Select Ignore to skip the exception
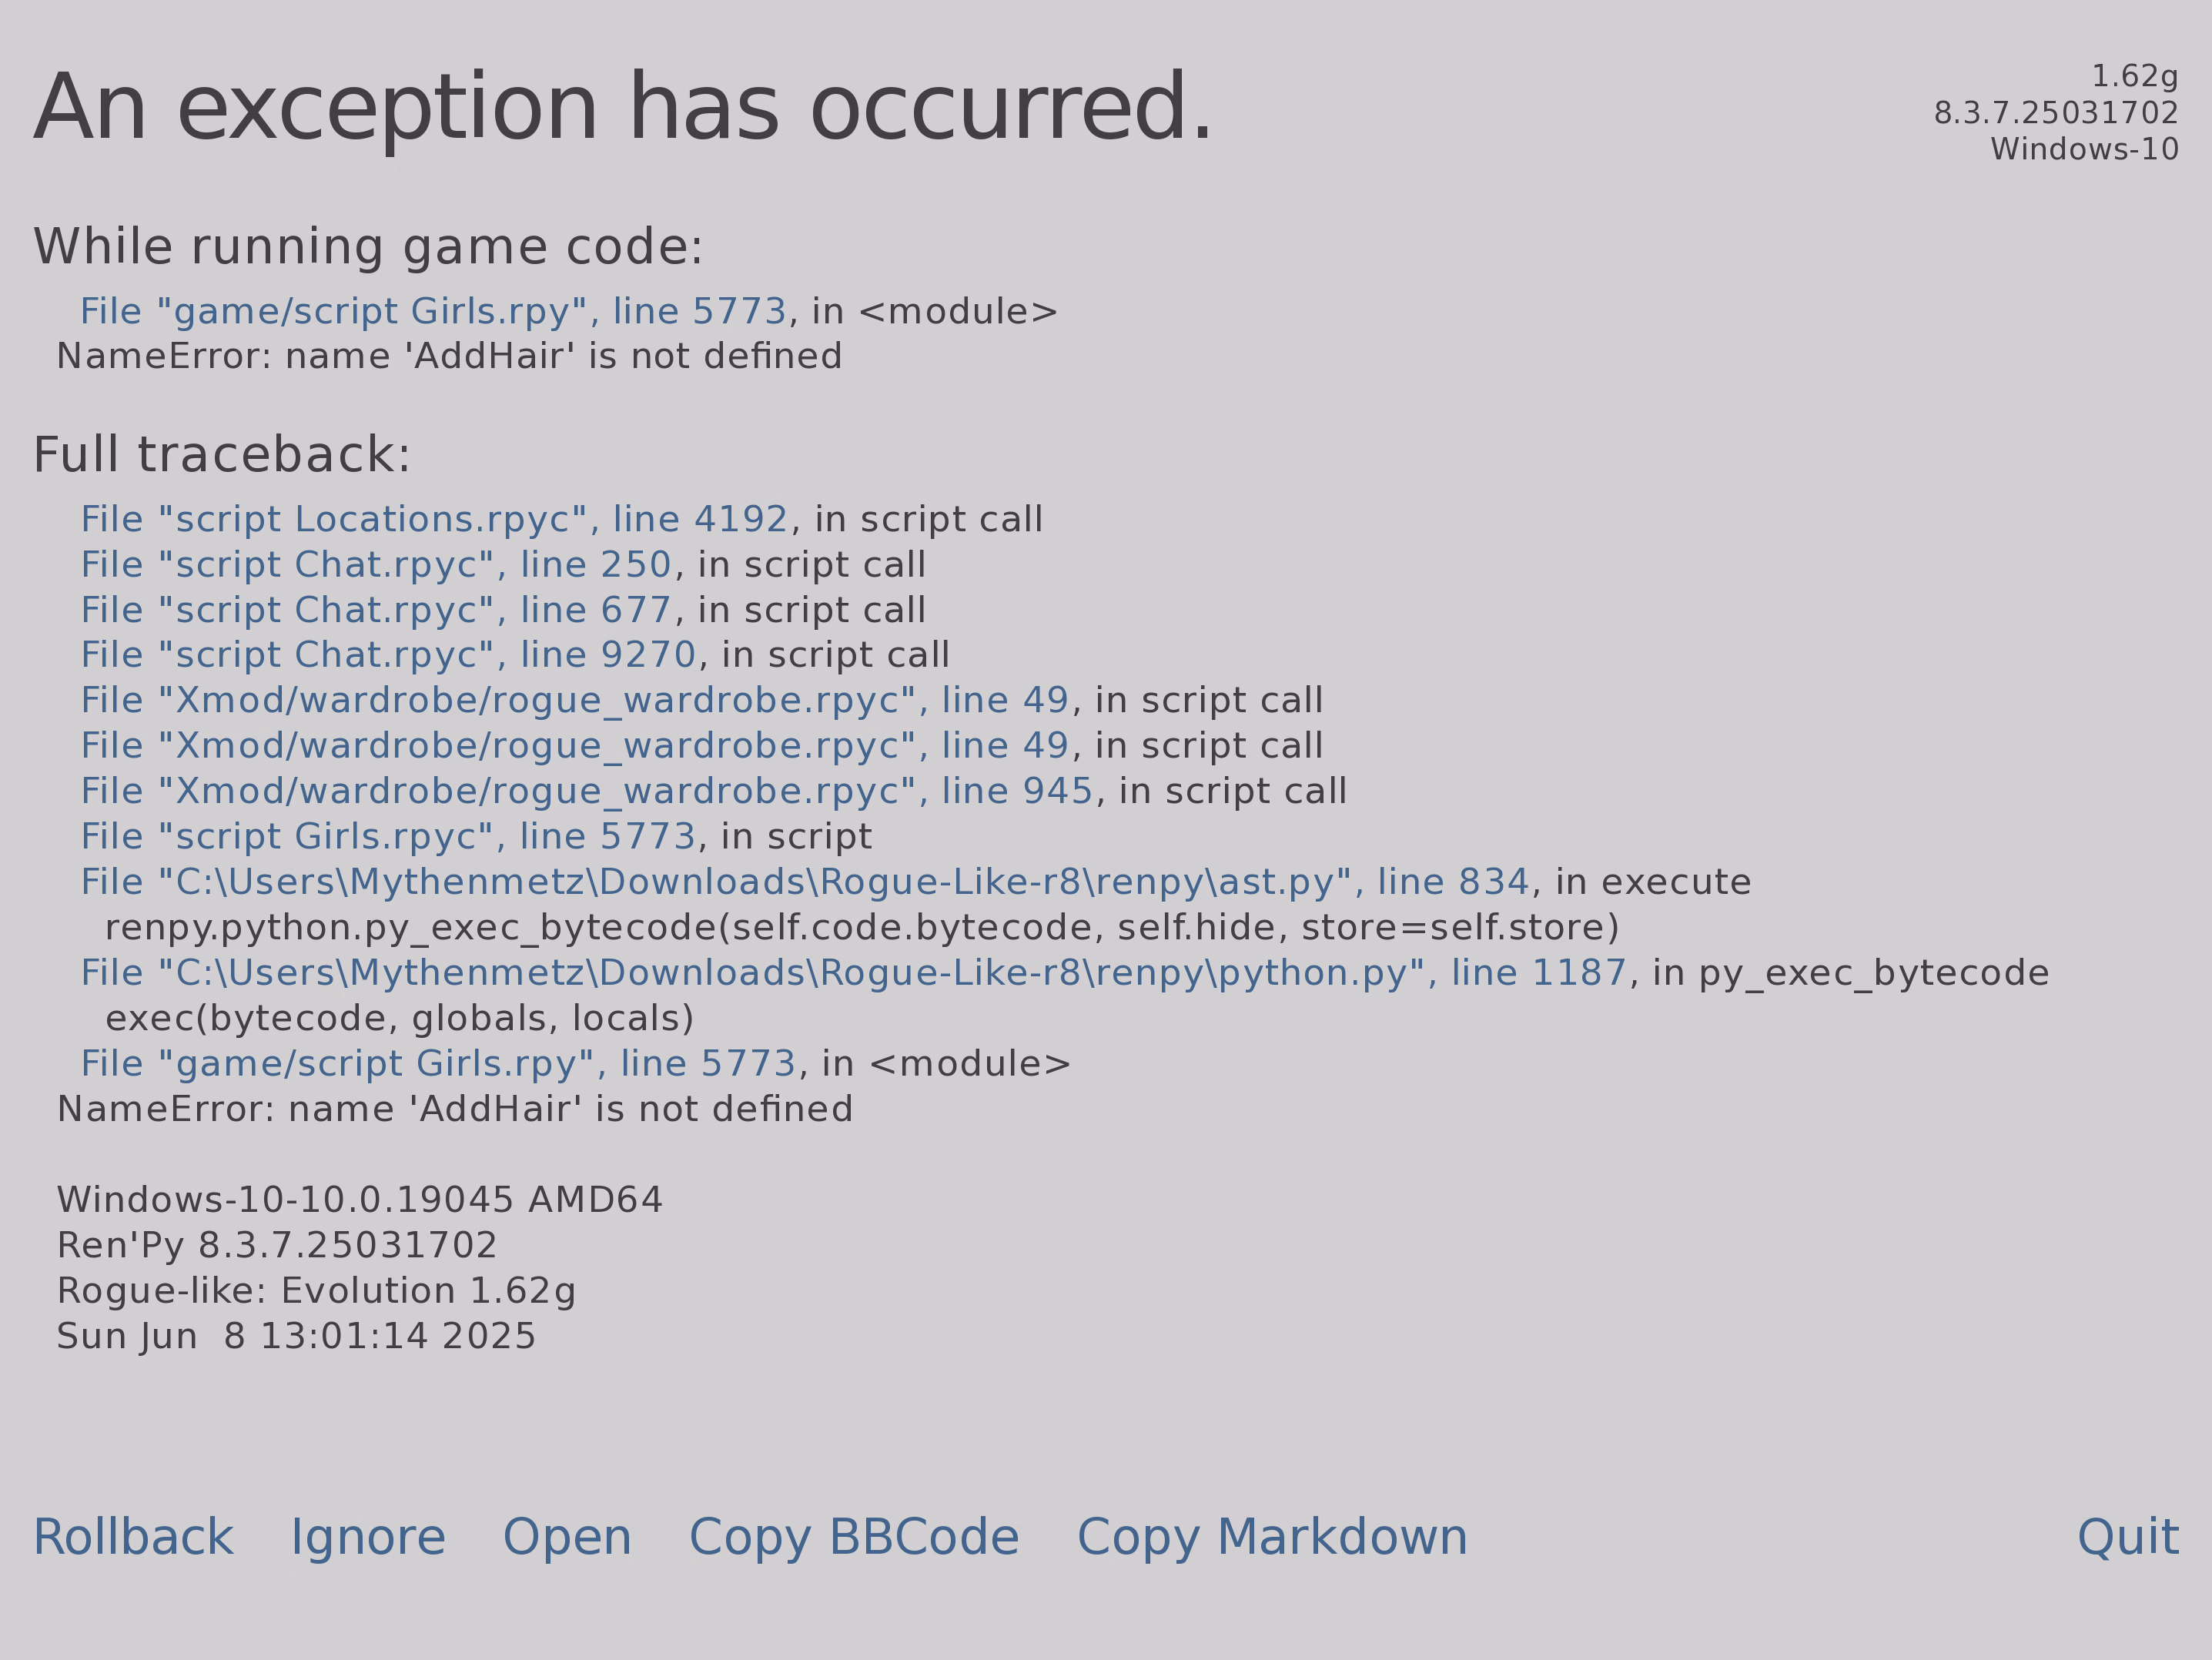The width and height of the screenshot is (2212, 1660). click(x=368, y=1538)
